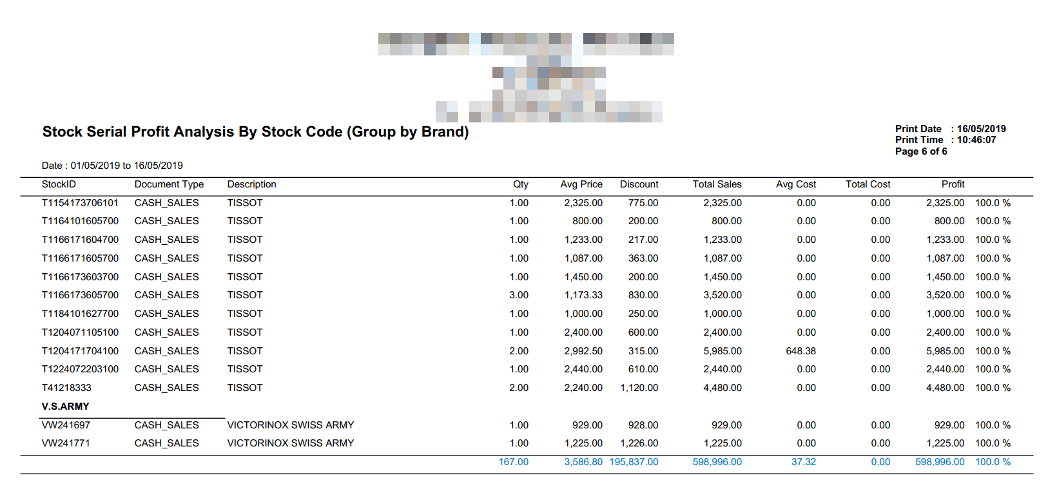Screen dimensions: 1057x498
Task: Click the grand total cost 0.00 in blue
Action: [x=880, y=462]
